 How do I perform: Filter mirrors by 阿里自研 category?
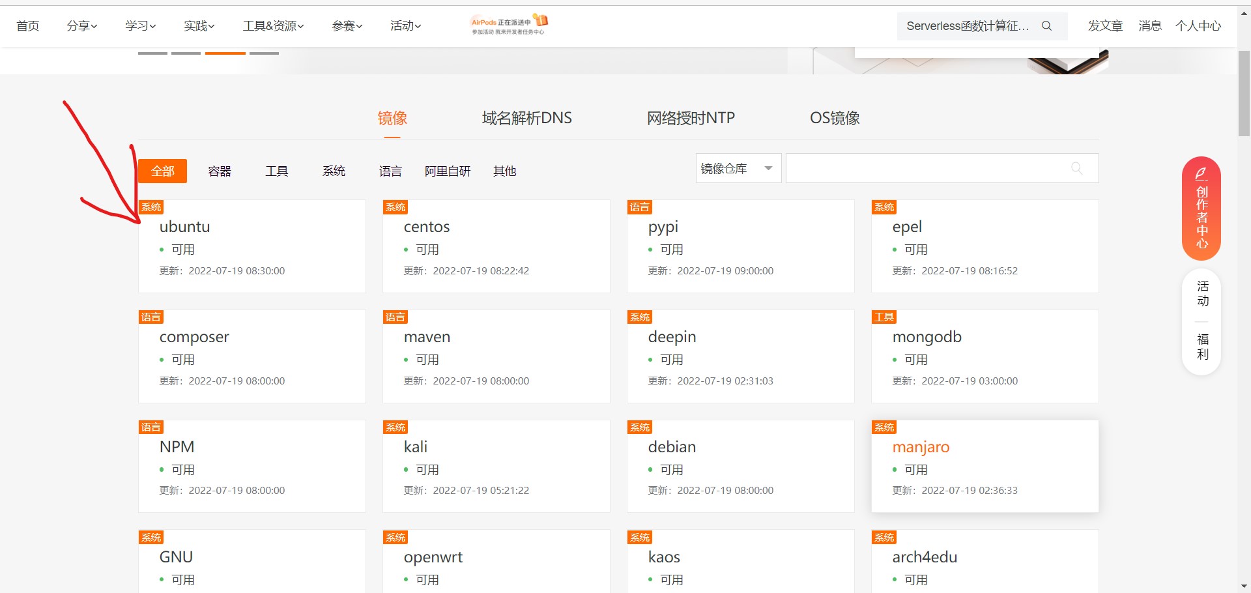(x=448, y=171)
